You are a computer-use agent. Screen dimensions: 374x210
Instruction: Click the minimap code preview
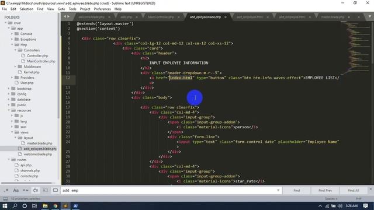click(355, 48)
